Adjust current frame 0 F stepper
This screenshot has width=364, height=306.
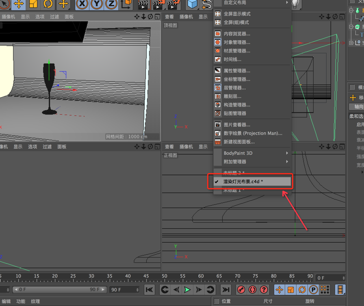344,278
